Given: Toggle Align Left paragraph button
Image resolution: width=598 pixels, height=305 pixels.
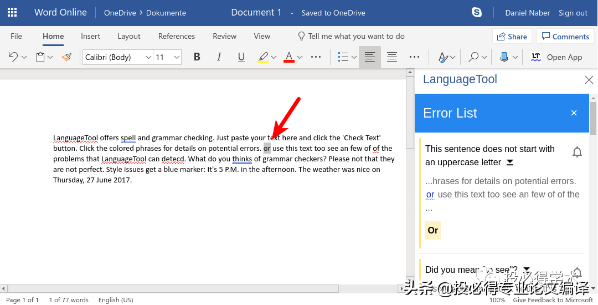Looking at the screenshot, I should coord(369,57).
